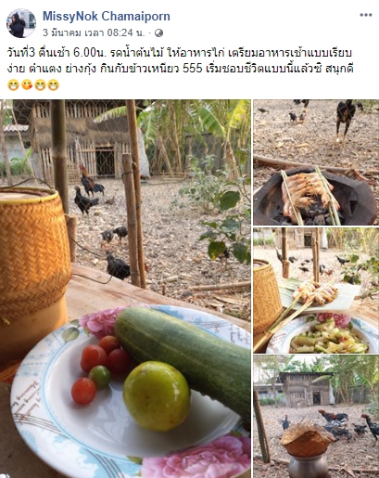Open the cucumber salad with skewers photo
The width and height of the screenshot is (379, 478).
click(x=316, y=291)
